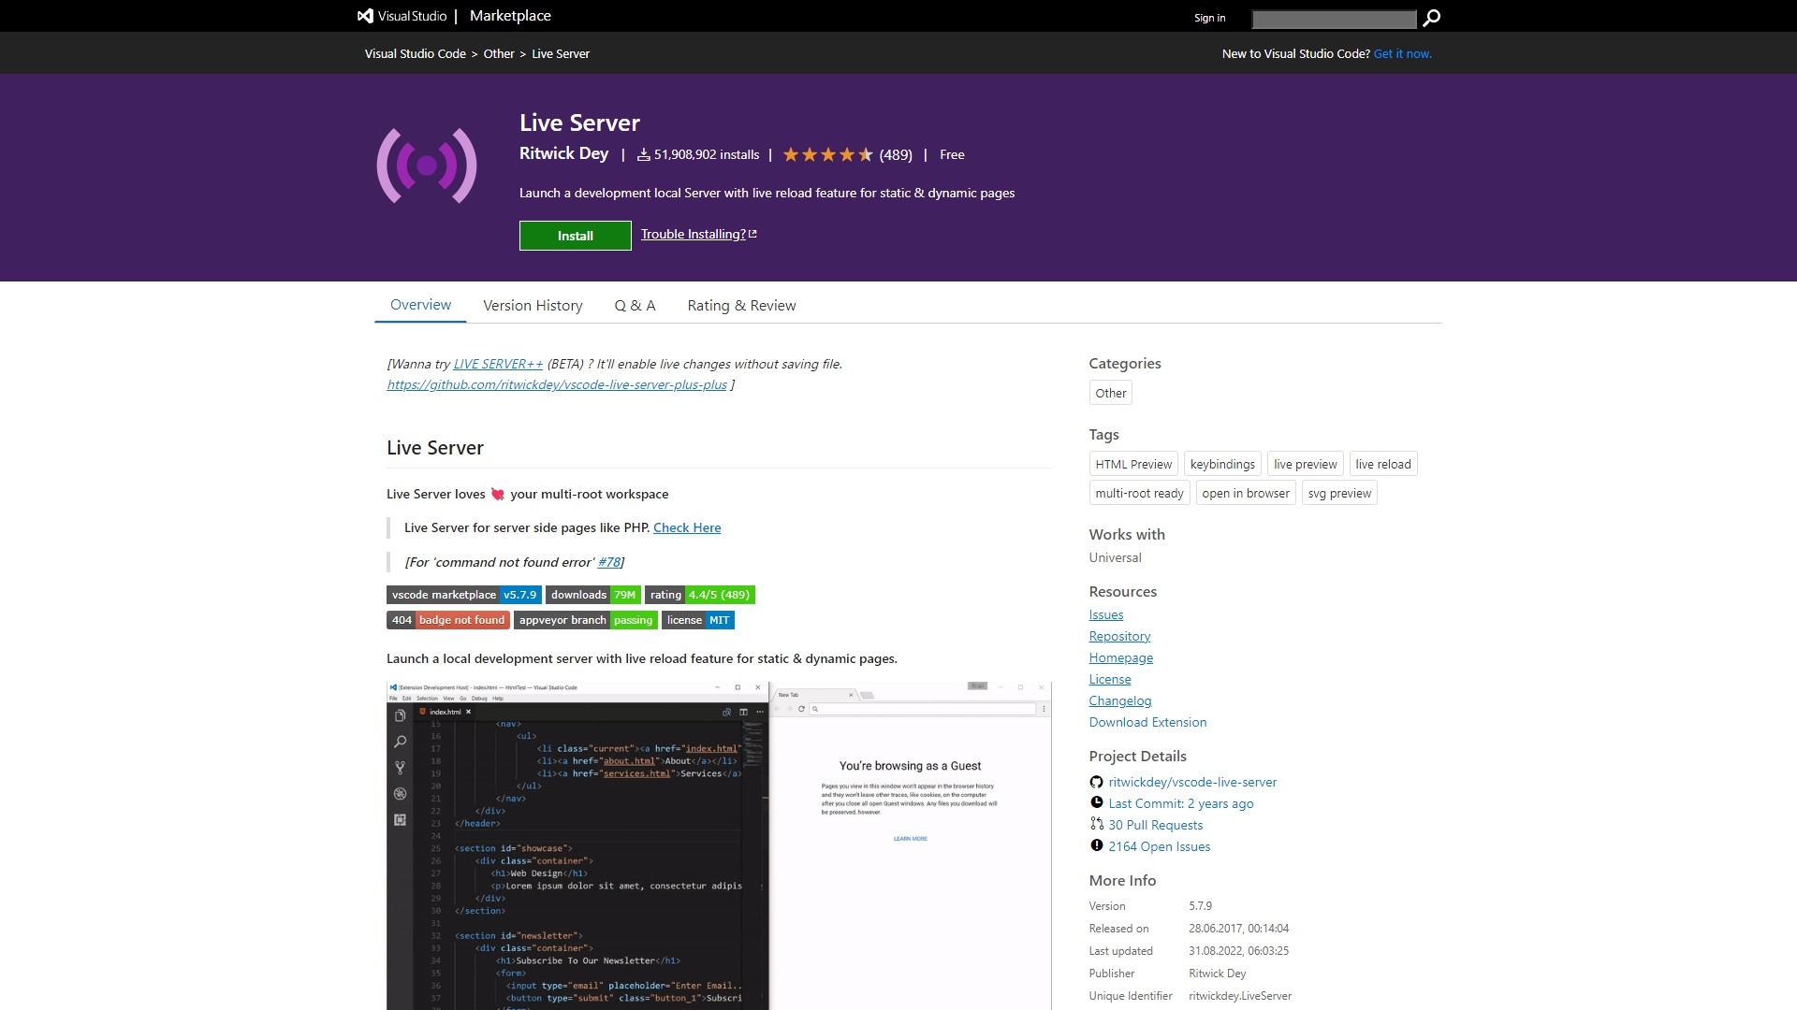The image size is (1797, 1010).
Task: Go to Visual Studio Code breadcrumb
Action: 415,53
